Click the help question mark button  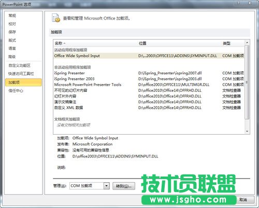[x=238, y=3]
